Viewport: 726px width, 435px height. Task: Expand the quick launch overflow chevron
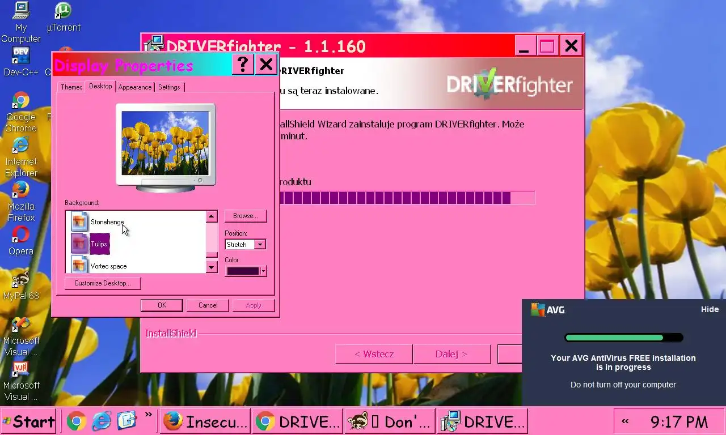[x=149, y=415]
